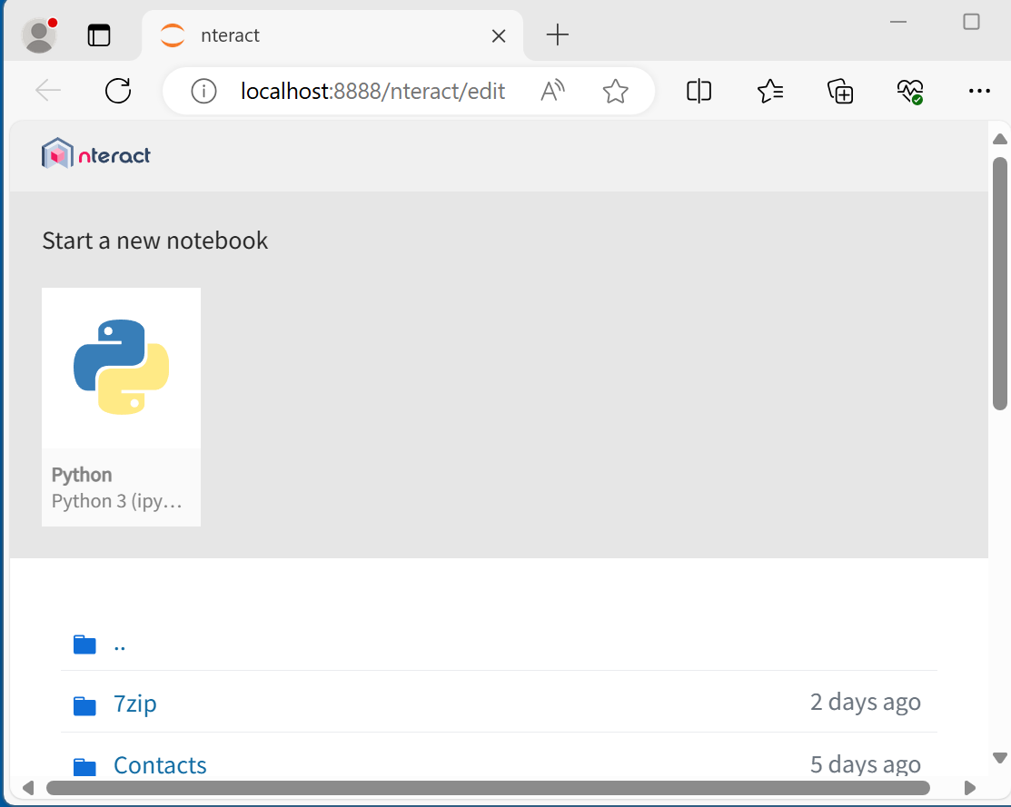1011x807 pixels.
Task: Click the '2 days ago' timestamp
Action: (x=866, y=702)
